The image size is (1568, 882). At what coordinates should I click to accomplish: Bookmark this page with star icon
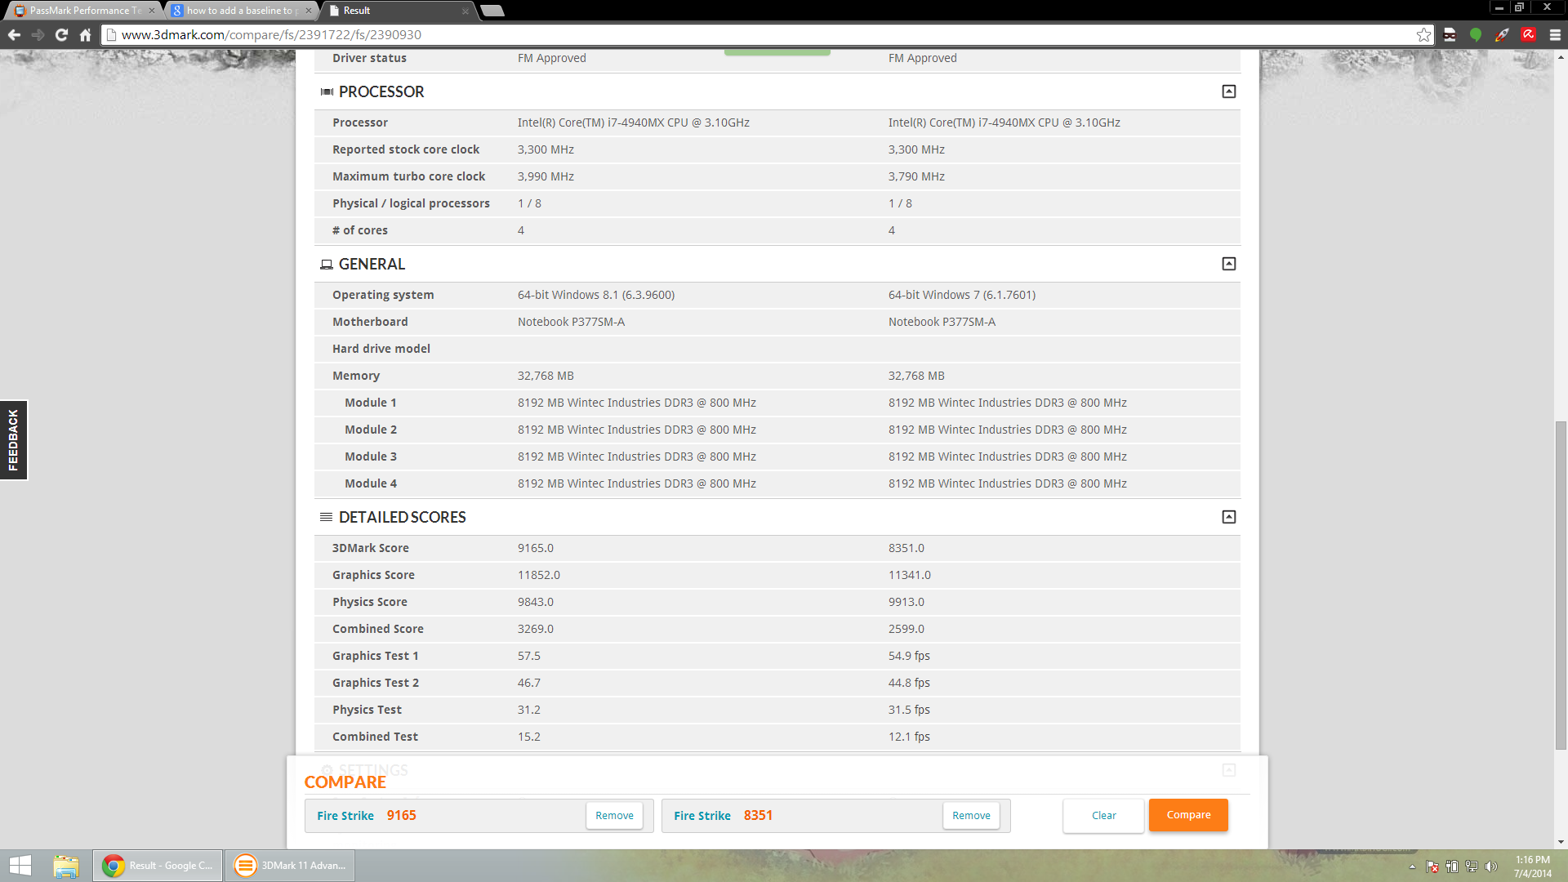point(1423,35)
